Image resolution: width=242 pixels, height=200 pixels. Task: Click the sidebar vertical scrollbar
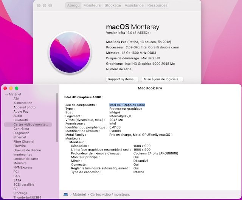[x=57, y=118]
